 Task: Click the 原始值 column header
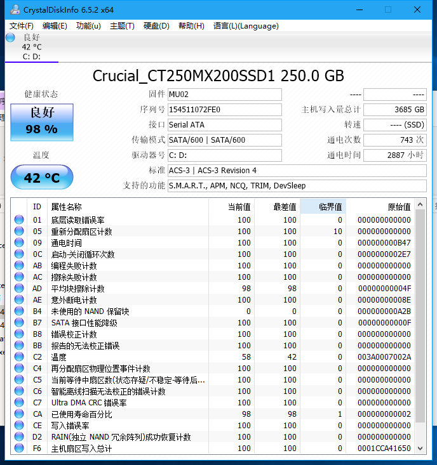coord(380,207)
